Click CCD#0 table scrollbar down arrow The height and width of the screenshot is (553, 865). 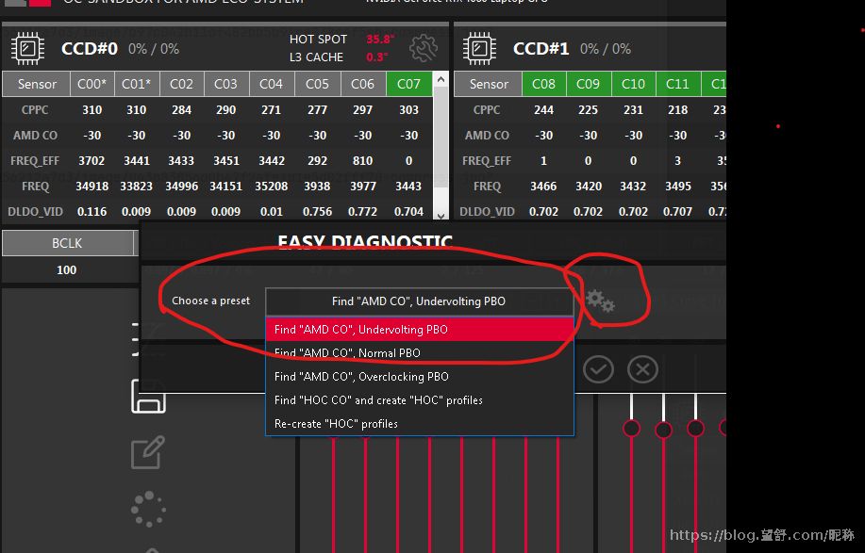tap(441, 216)
